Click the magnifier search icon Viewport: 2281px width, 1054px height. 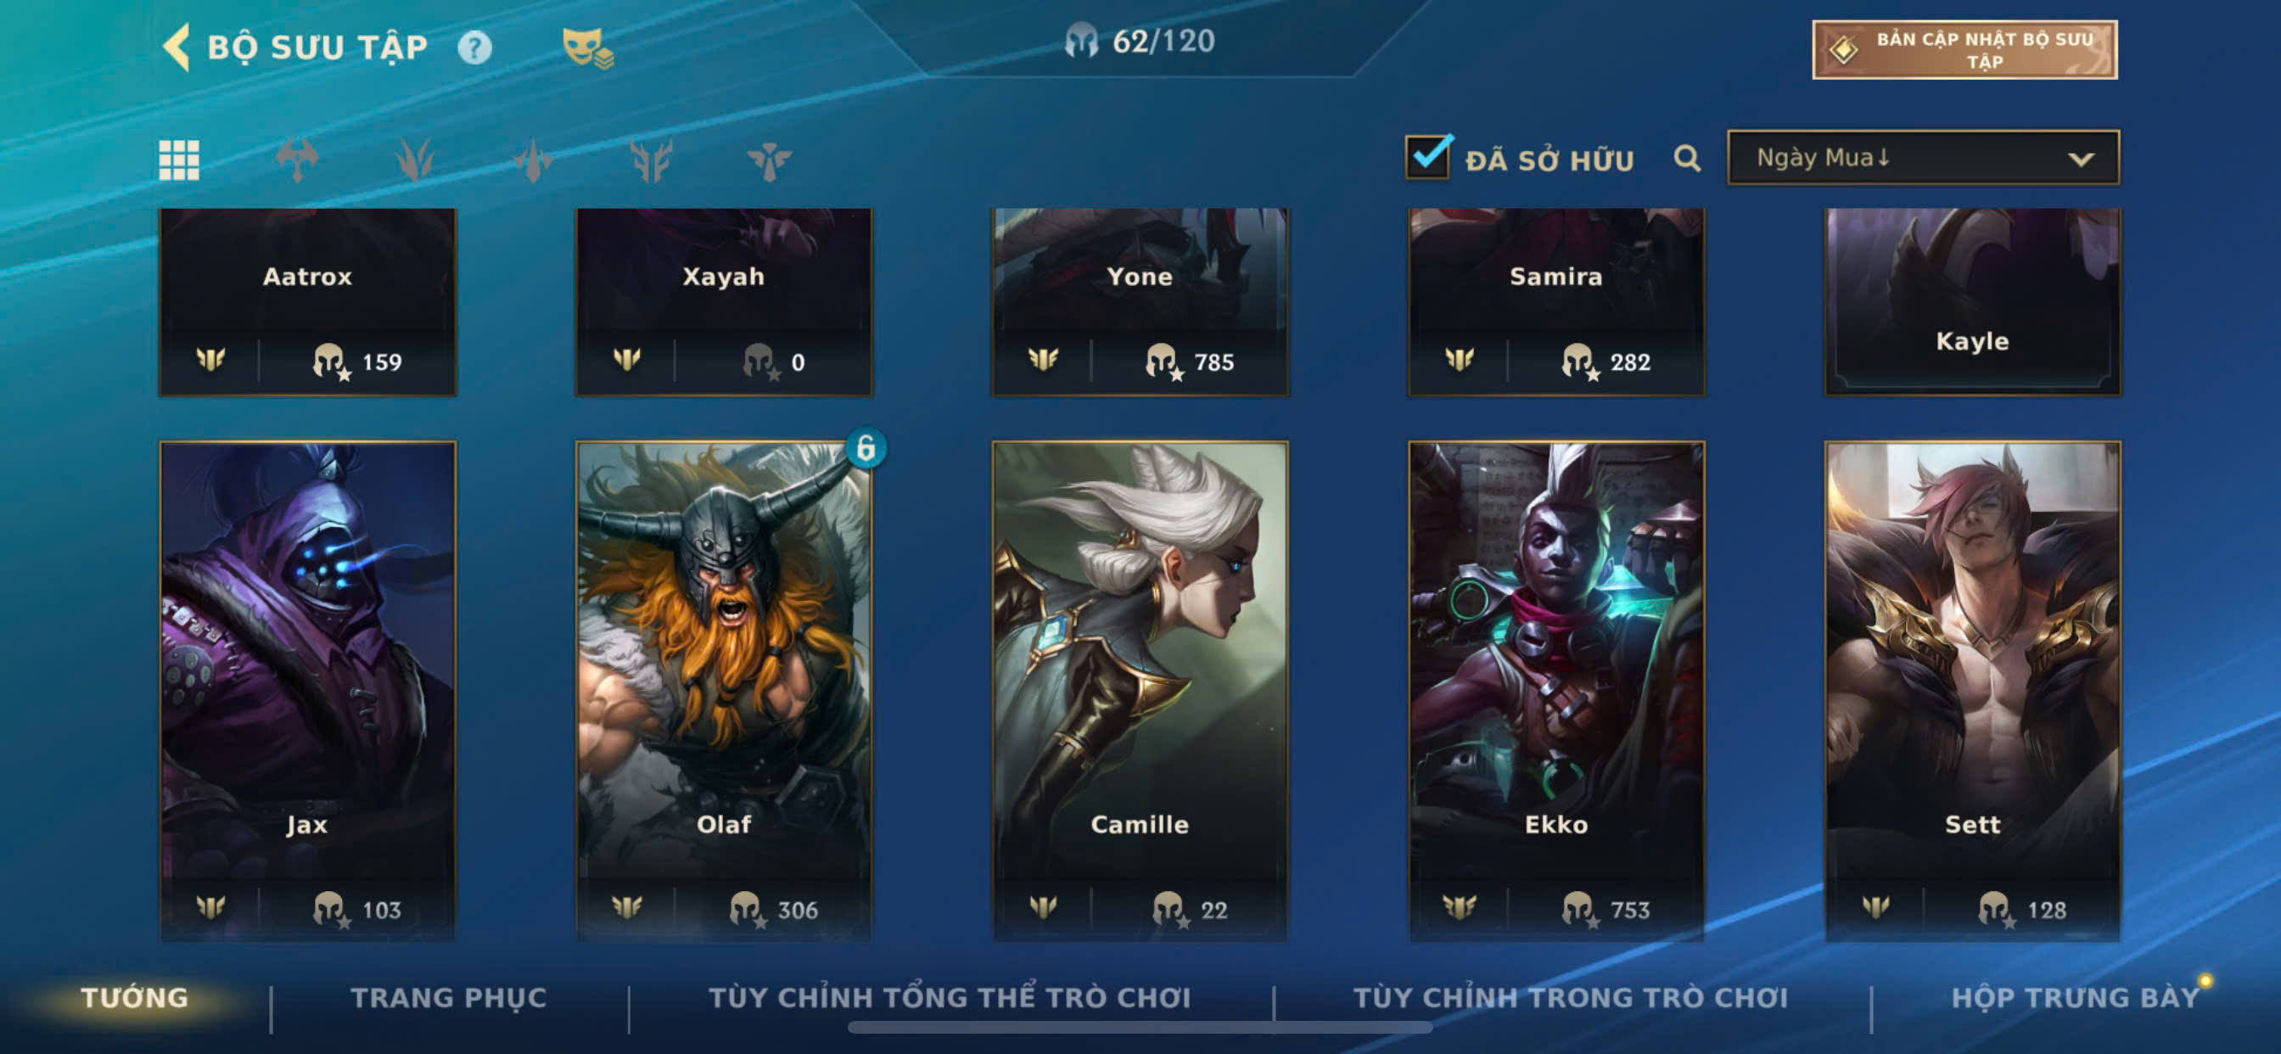(1687, 159)
